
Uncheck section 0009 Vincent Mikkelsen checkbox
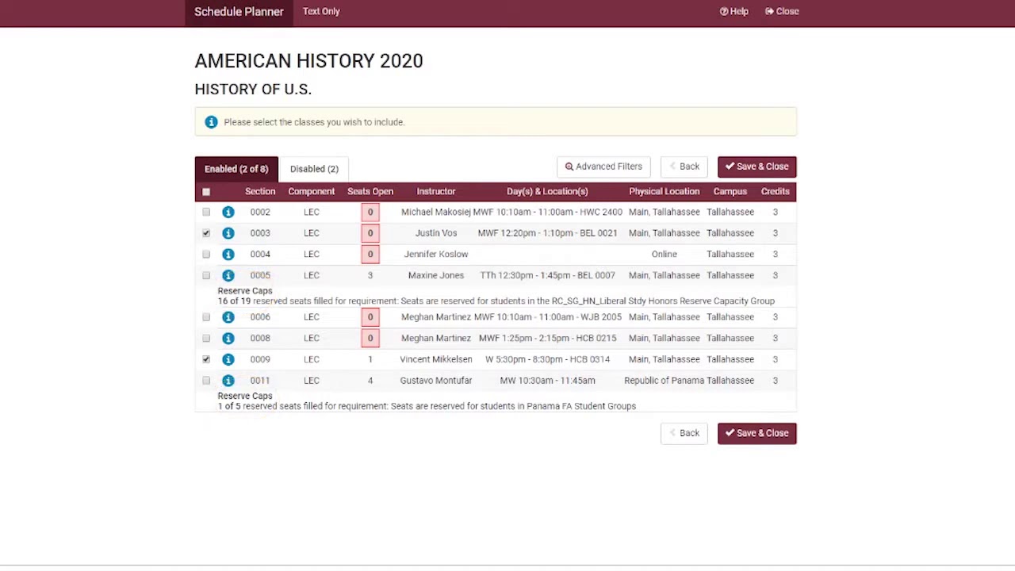(x=206, y=359)
